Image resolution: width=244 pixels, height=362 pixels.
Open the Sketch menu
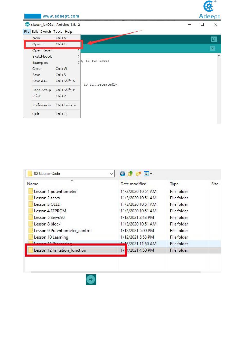point(45,32)
